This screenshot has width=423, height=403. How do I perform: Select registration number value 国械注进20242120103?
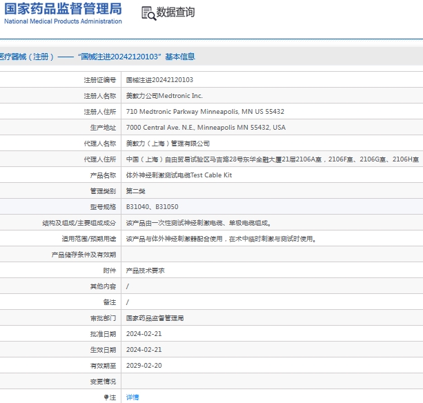pyautogui.click(x=159, y=80)
